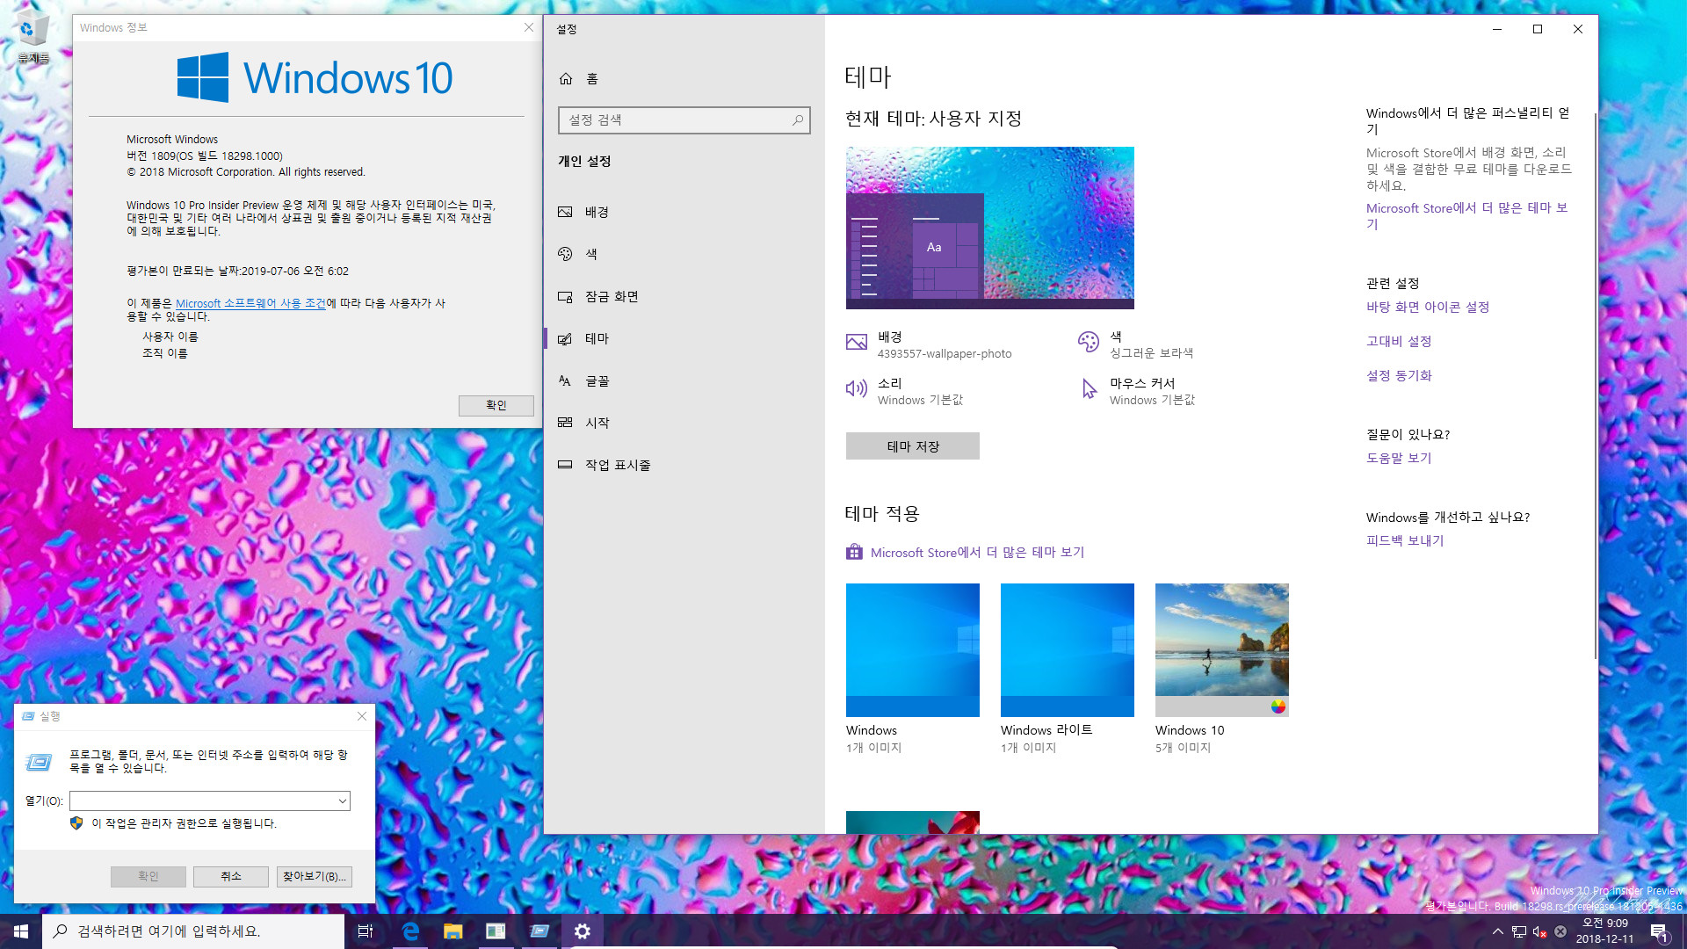Open Get help (도움말 보기) link

(1398, 458)
